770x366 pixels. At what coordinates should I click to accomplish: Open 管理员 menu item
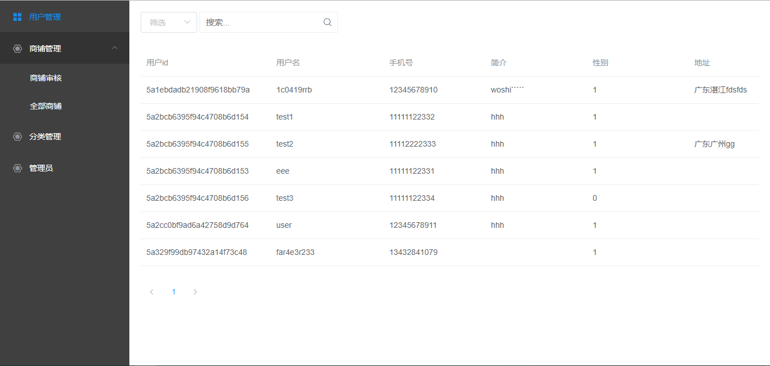coord(64,168)
